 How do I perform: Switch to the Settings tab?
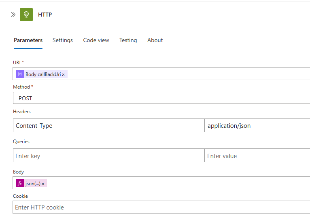pyautogui.click(x=63, y=40)
